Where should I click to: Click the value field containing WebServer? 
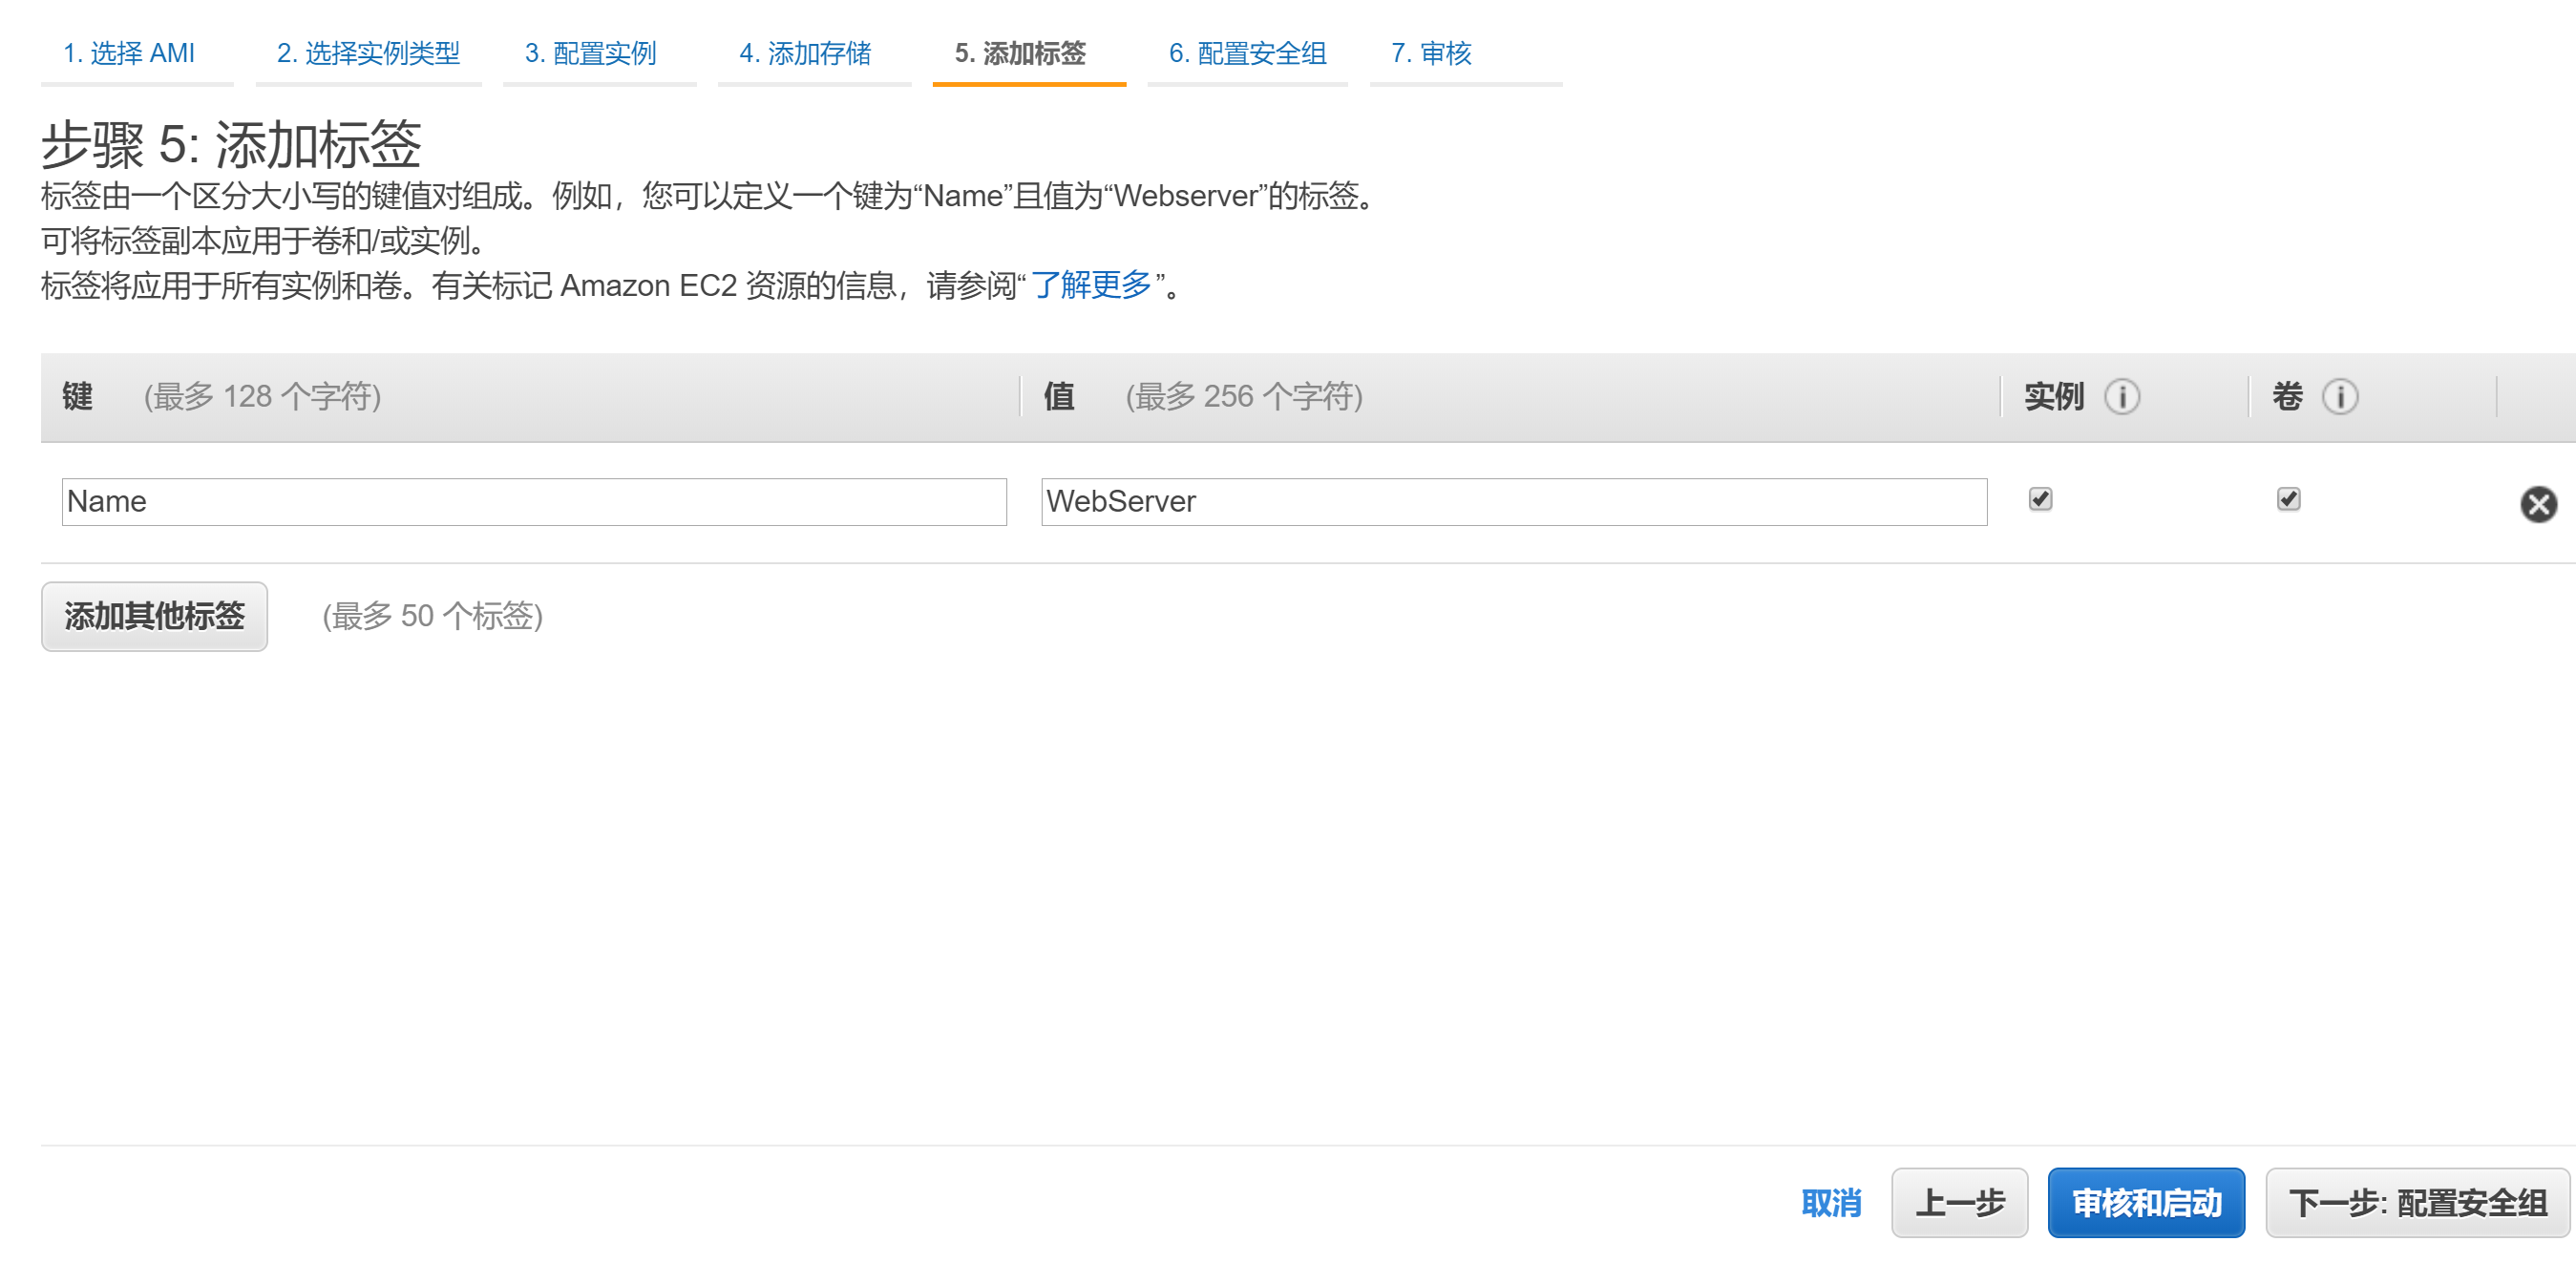(x=1513, y=502)
